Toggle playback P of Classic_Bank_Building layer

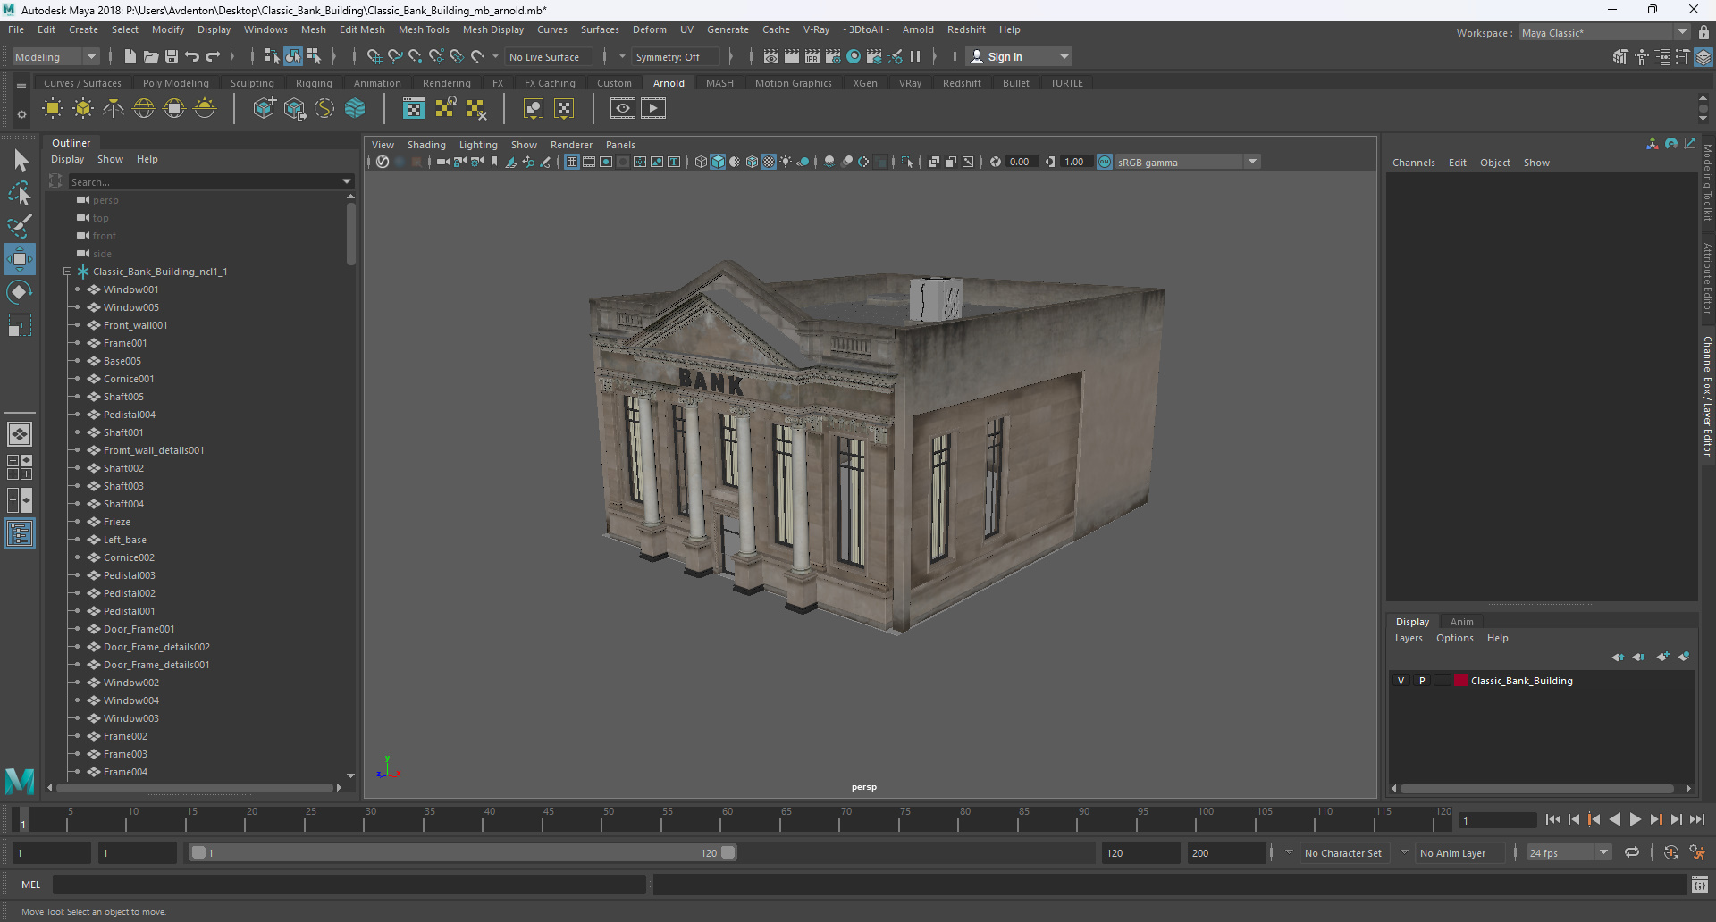(1422, 681)
